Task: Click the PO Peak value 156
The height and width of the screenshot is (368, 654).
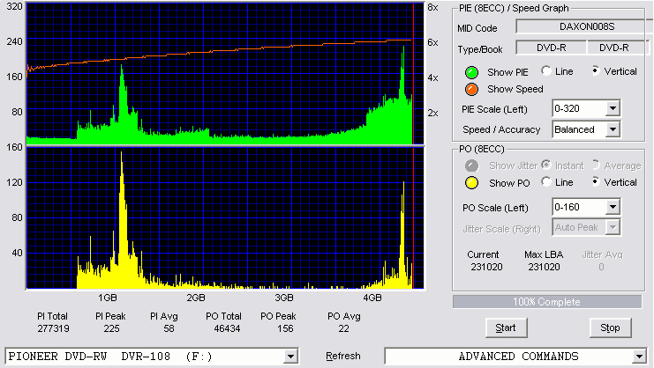Action: click(285, 329)
